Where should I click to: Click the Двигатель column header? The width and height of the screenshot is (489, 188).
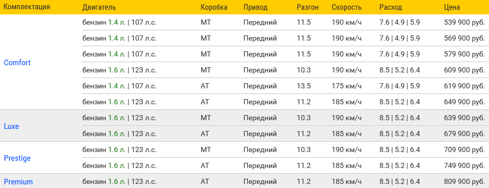coord(99,8)
